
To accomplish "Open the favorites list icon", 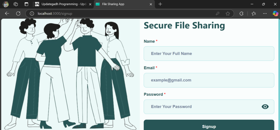I will pyautogui.click(x=254, y=14).
